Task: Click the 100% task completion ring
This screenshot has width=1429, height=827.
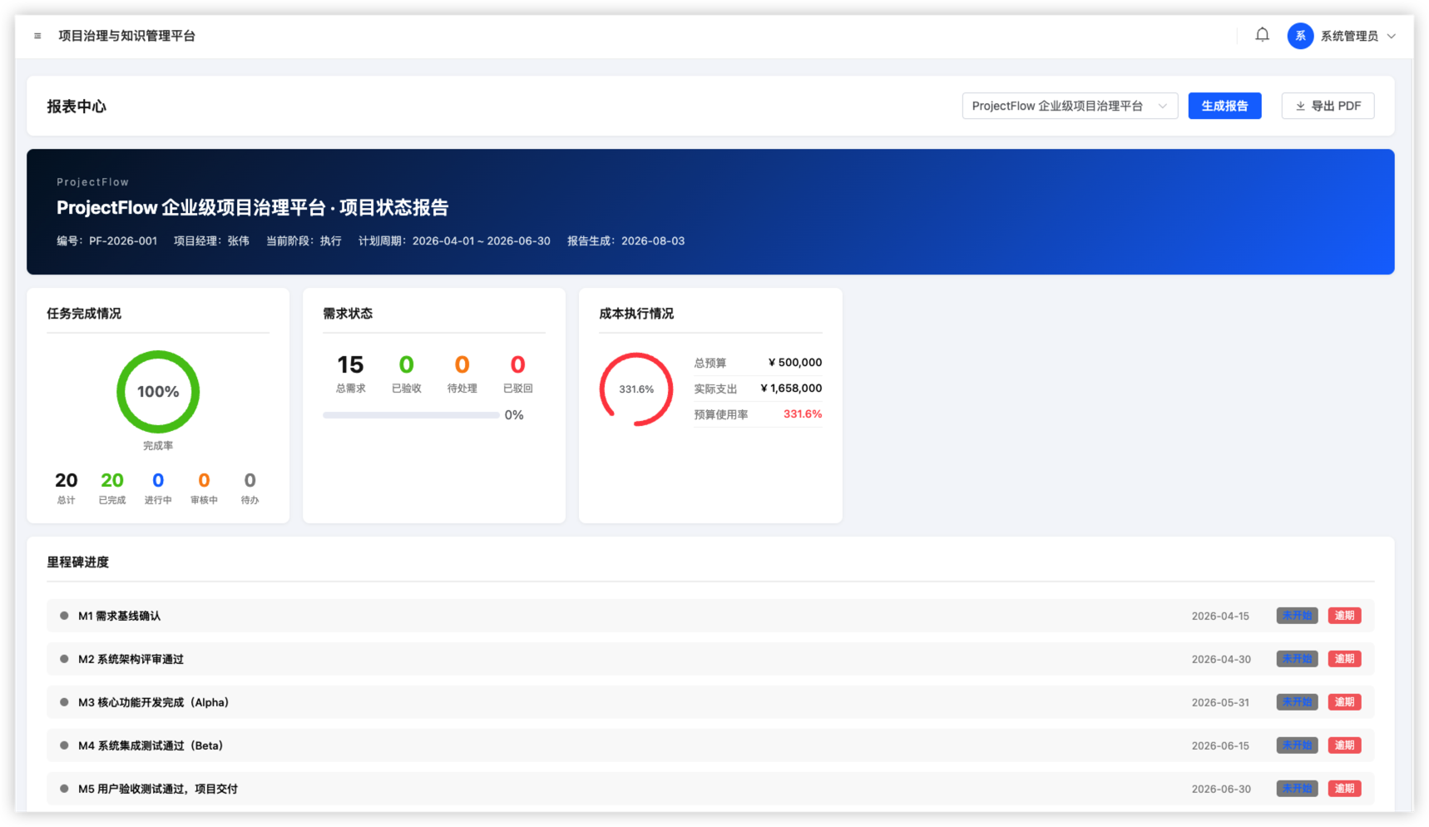Action: [x=158, y=392]
